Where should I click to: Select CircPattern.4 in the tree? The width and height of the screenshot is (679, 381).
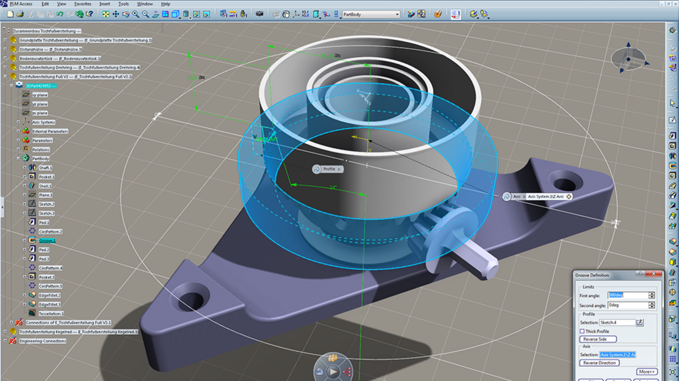[51, 268]
